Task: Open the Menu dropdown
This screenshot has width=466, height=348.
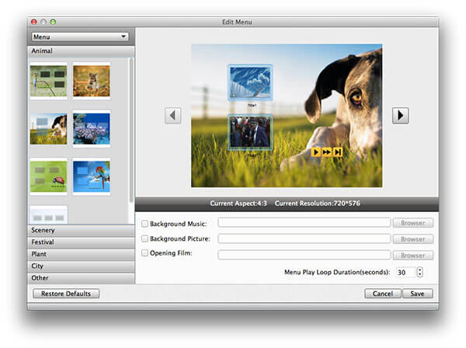Action: point(80,37)
